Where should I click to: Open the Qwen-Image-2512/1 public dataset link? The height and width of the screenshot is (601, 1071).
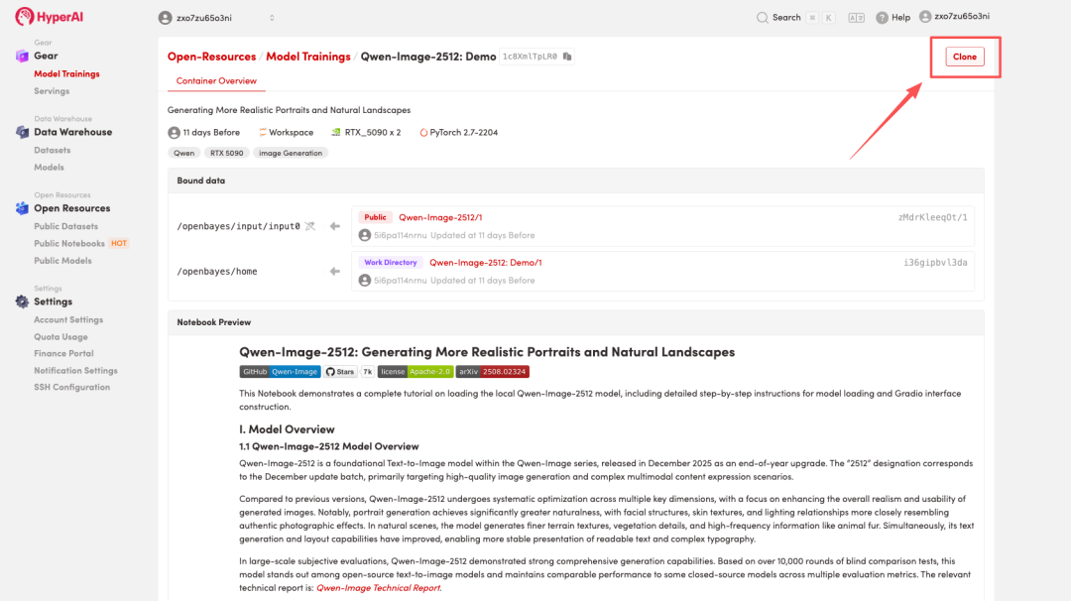440,217
